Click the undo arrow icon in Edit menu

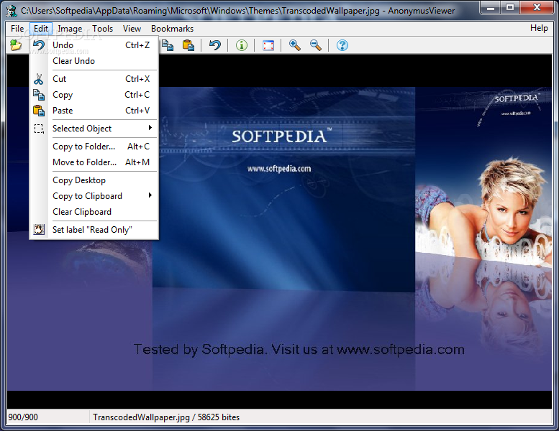pos(39,45)
